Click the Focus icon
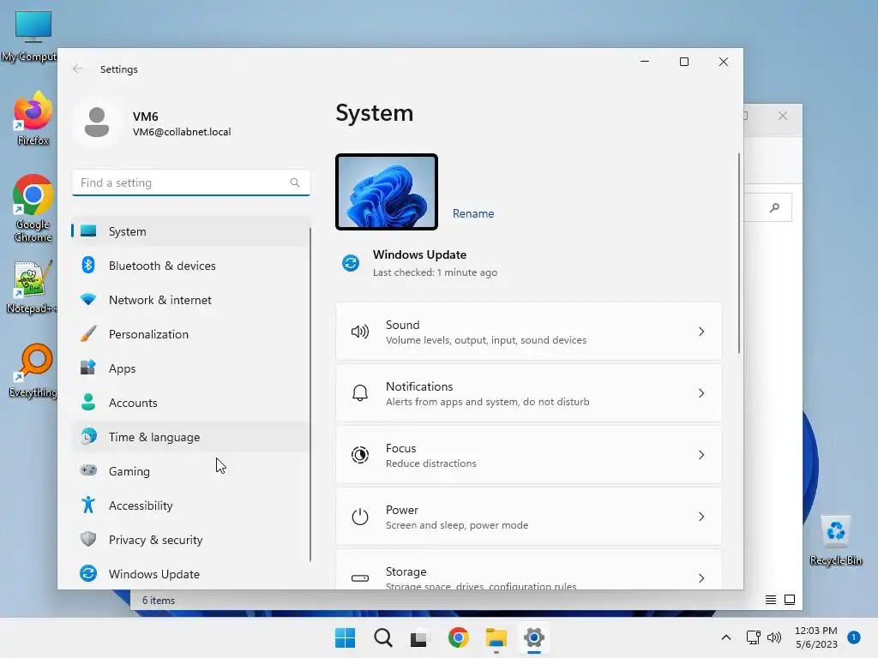 click(x=360, y=455)
